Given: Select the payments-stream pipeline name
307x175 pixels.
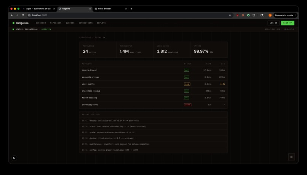Looking at the screenshot, I should [x=90, y=77].
